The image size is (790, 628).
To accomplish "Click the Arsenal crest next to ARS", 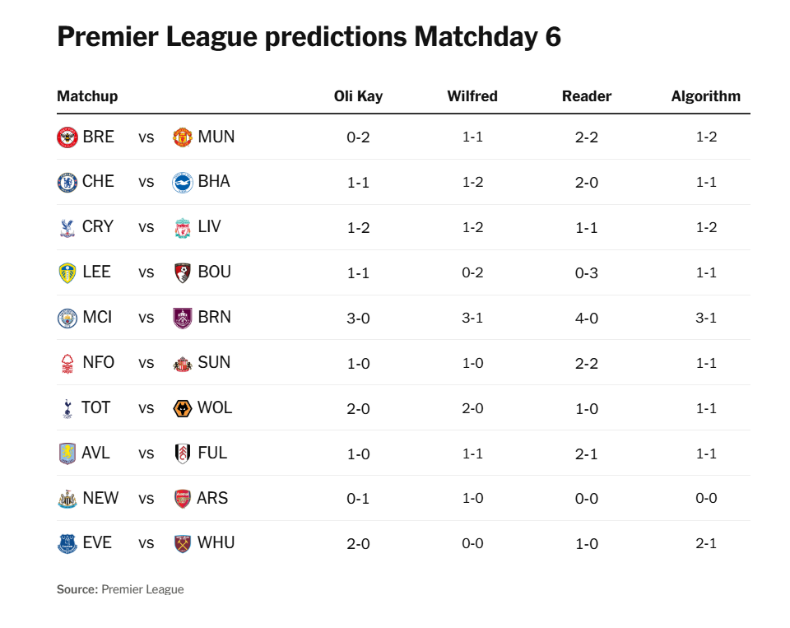I will click(183, 499).
